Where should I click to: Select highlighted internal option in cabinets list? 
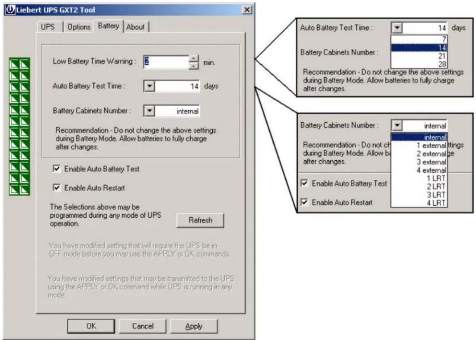pos(419,137)
